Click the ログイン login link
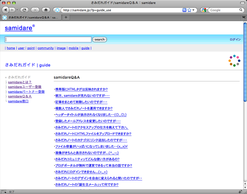The height and width of the screenshot is (194, 247). [235, 39]
